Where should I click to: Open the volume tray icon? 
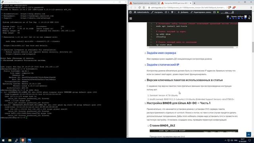coord(232,140)
